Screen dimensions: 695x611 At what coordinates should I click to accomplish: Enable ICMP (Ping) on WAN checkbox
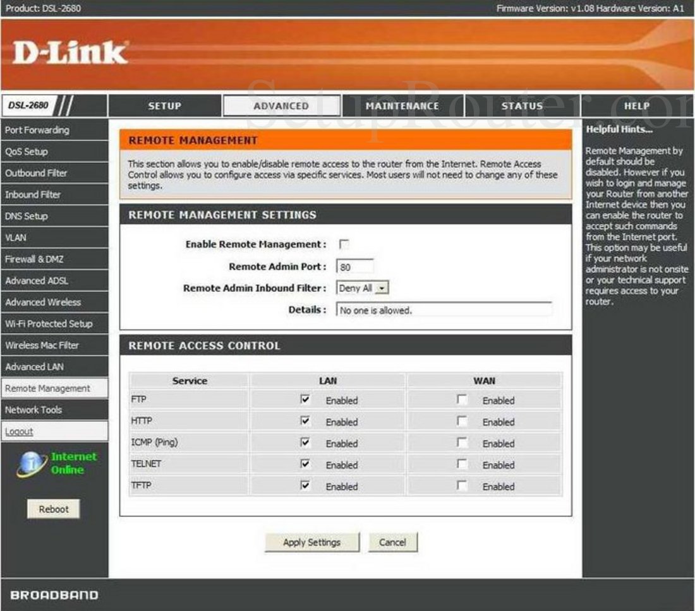coord(462,442)
